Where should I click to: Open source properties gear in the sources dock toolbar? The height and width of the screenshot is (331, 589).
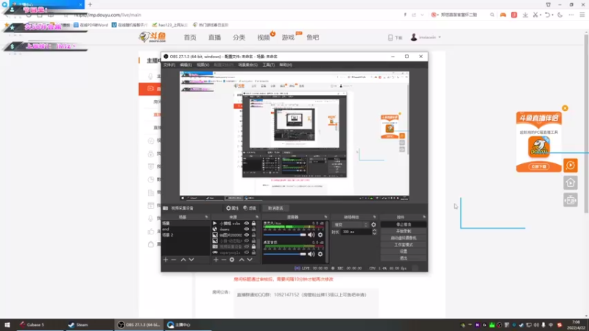[x=232, y=260]
